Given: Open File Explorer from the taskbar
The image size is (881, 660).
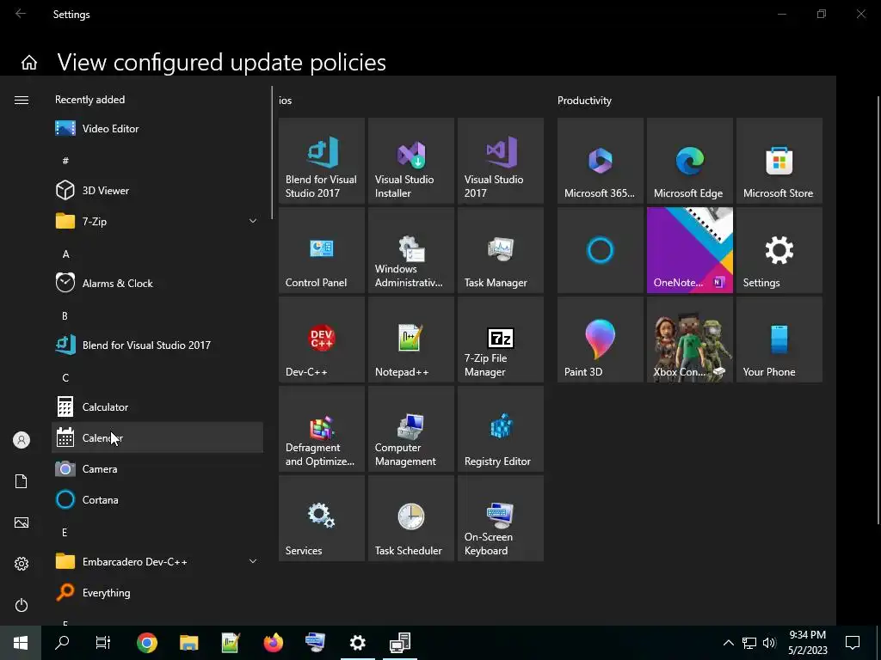Looking at the screenshot, I should point(188,642).
